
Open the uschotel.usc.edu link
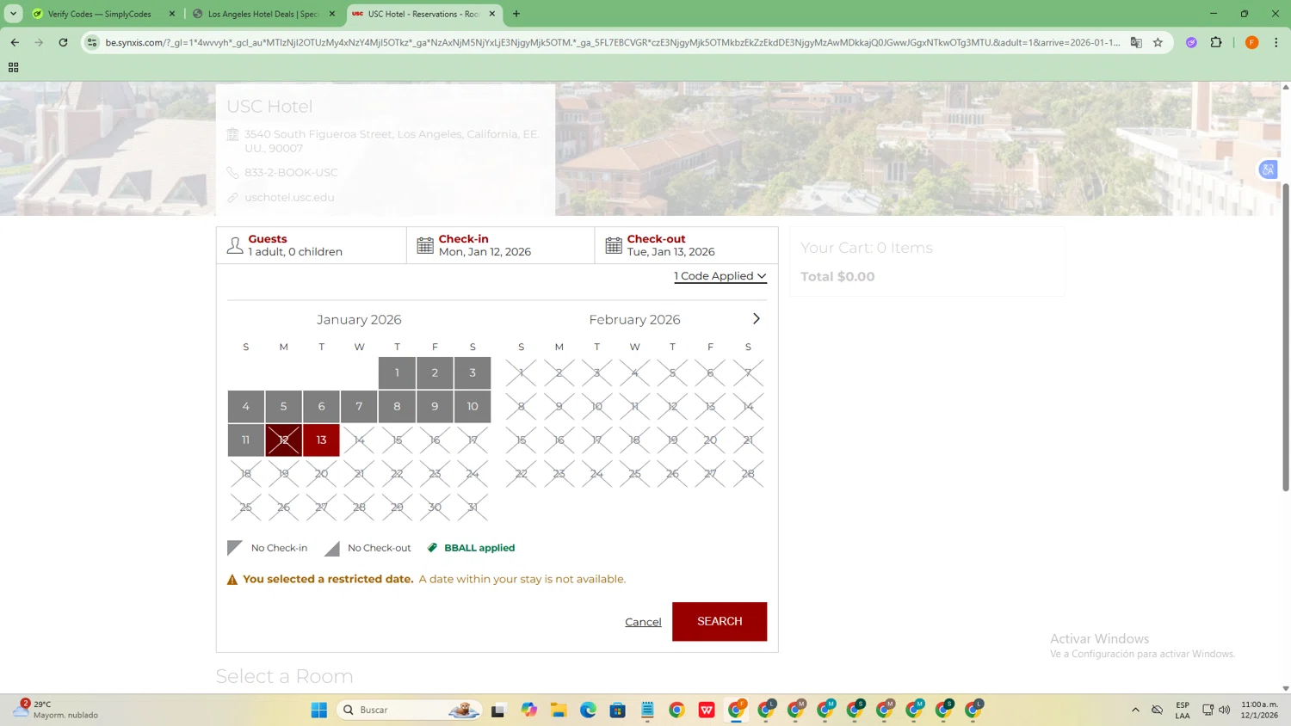[289, 198]
